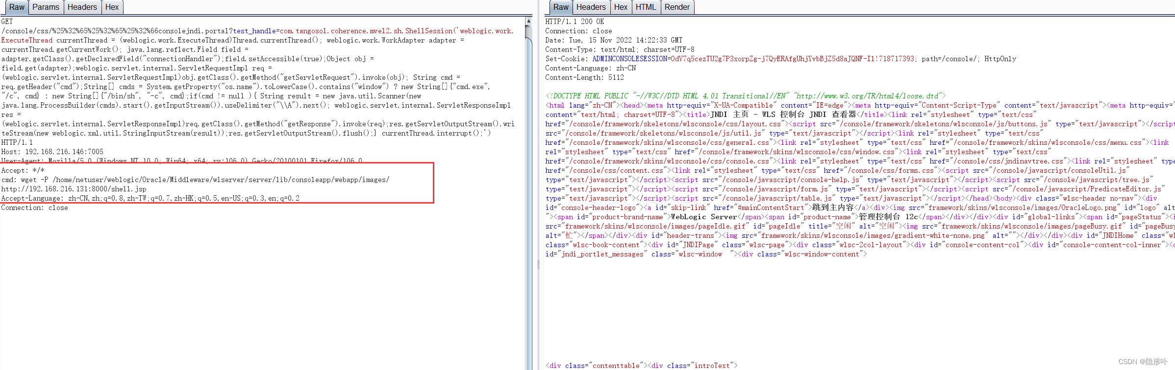The image size is (1175, 370).
Task: Open the response Hex tab
Action: (621, 7)
